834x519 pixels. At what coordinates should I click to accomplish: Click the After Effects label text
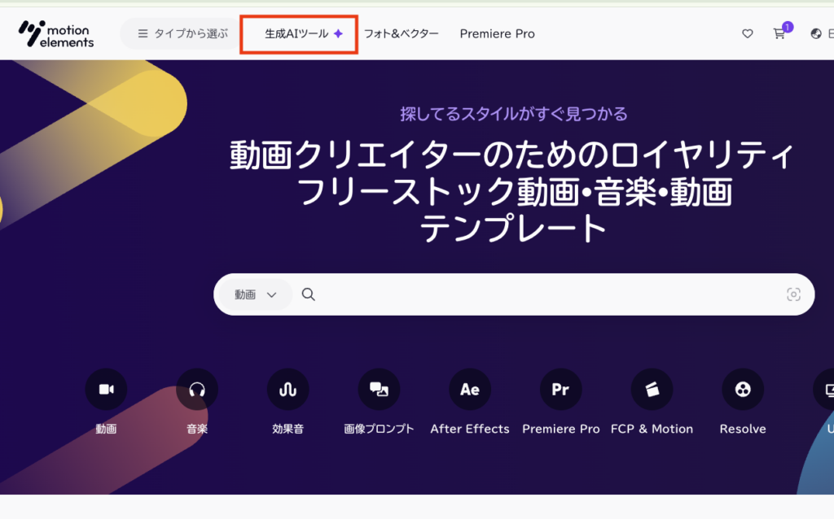click(x=470, y=429)
